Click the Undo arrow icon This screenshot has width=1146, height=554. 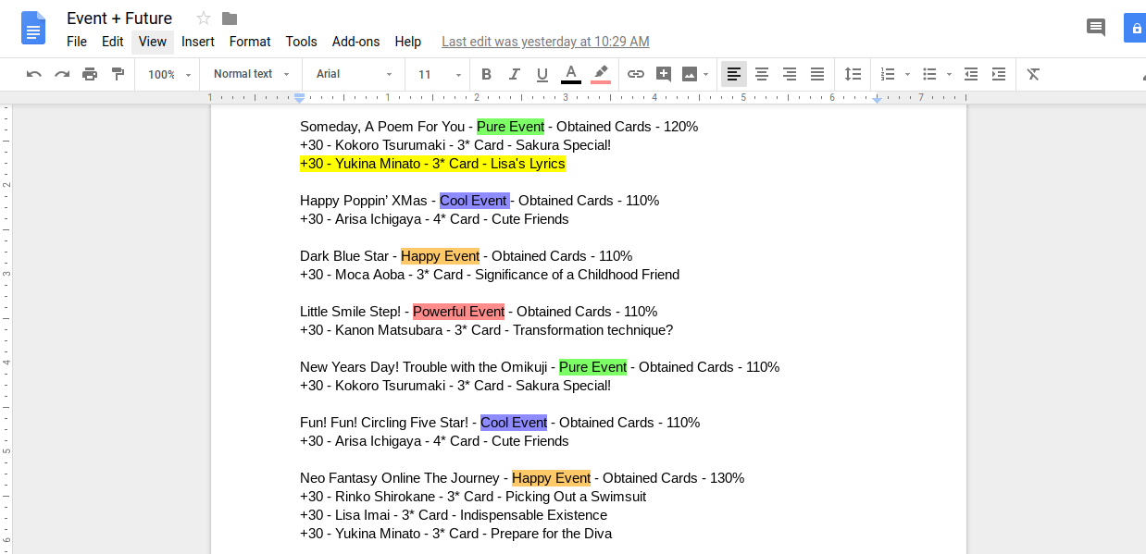34,74
